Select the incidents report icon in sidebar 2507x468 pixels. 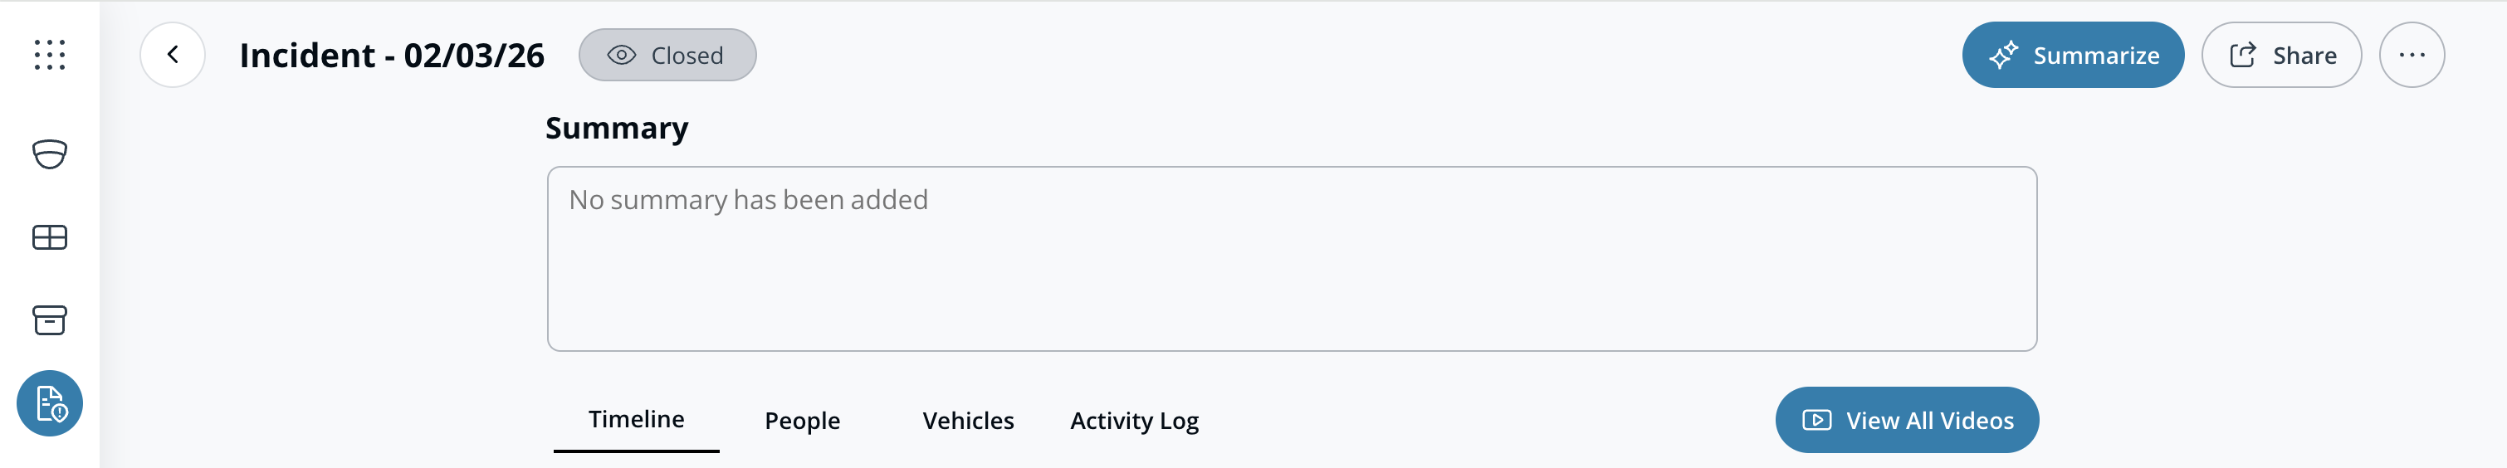[x=50, y=402]
